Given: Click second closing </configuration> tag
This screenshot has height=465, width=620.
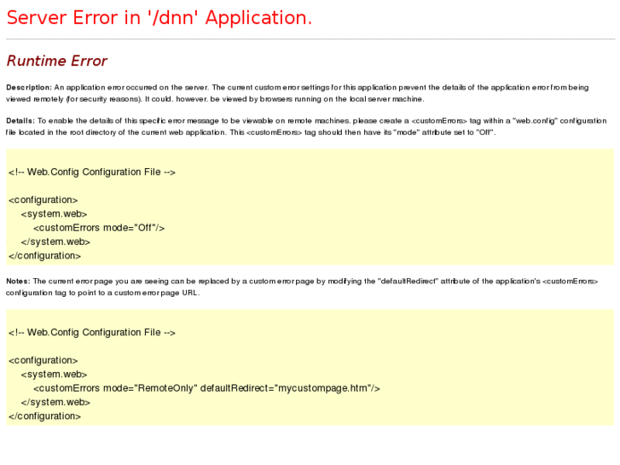Looking at the screenshot, I should tap(44, 416).
